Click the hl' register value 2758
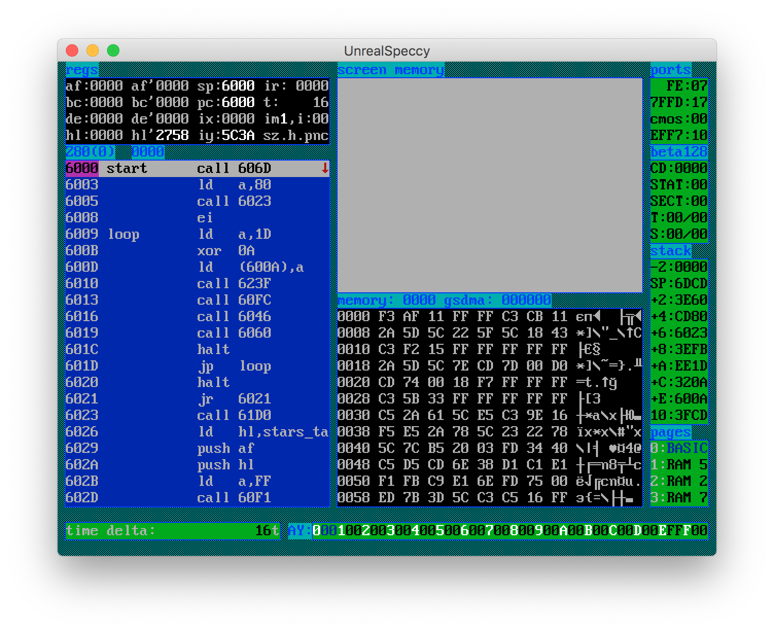Viewport: 774px width, 632px height. (172, 135)
